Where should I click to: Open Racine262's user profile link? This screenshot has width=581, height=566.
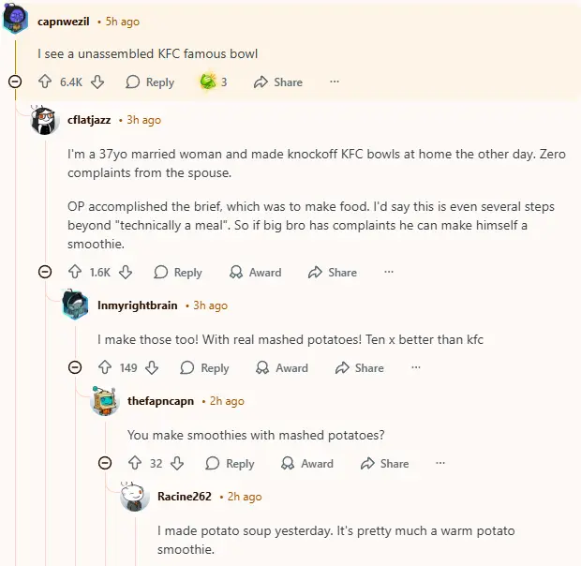coord(184,497)
